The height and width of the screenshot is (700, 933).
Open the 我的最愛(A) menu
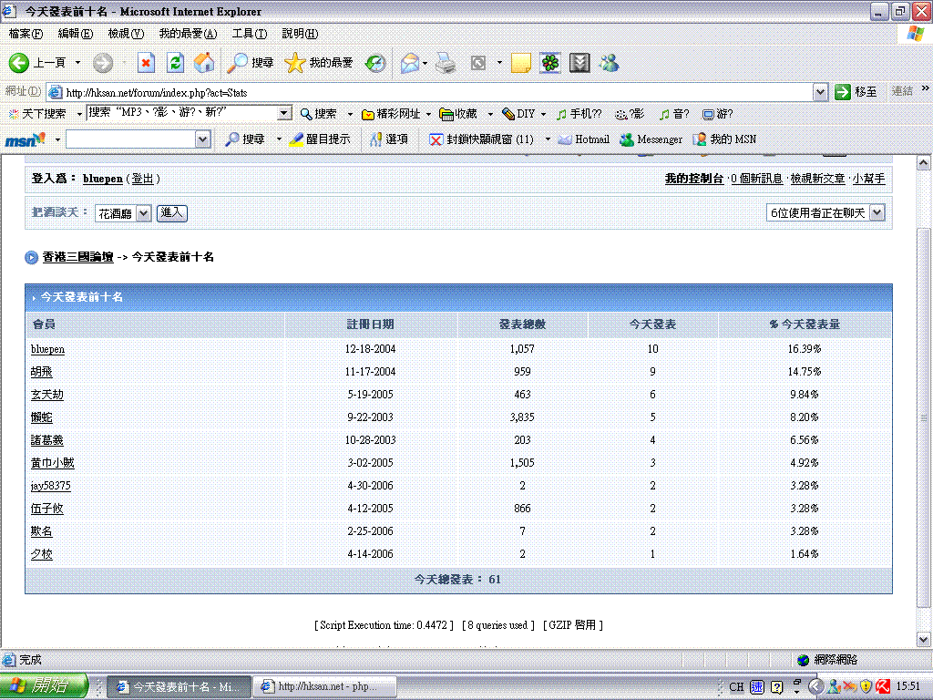coord(188,34)
